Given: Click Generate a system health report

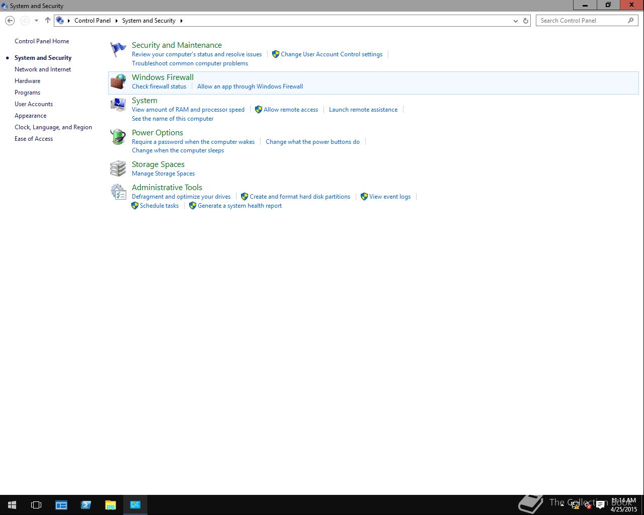Looking at the screenshot, I should (239, 206).
